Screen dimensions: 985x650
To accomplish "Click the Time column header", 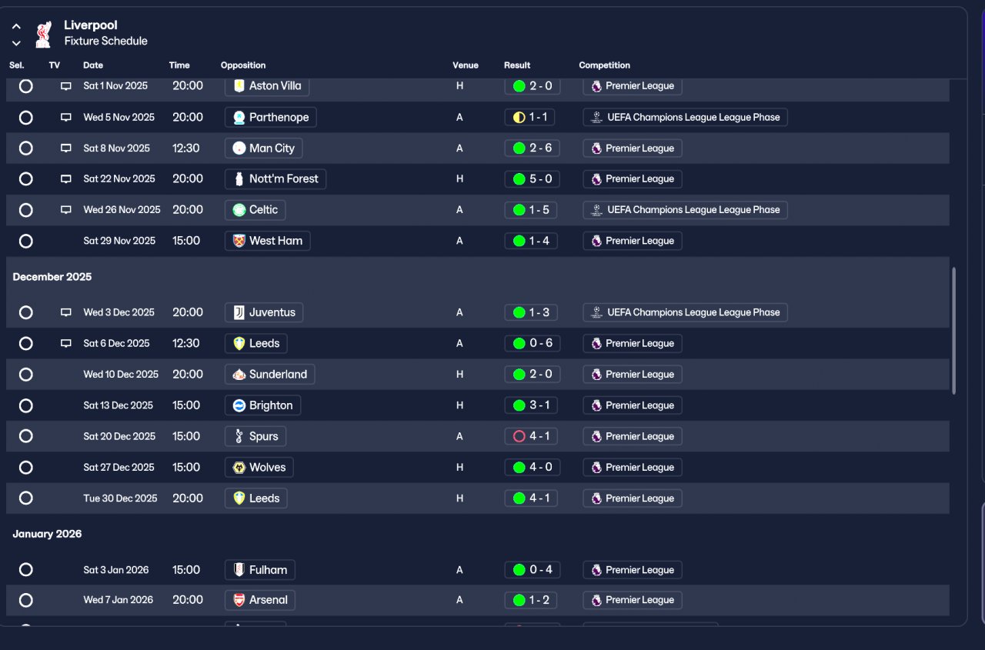I will click(179, 65).
